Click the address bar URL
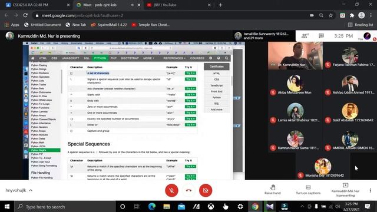The width and height of the screenshot is (377, 212). 82,15
